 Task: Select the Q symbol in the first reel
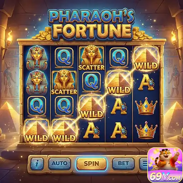(x=37, y=106)
